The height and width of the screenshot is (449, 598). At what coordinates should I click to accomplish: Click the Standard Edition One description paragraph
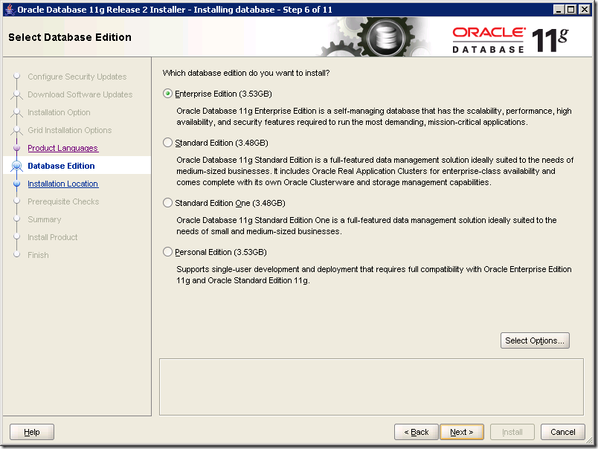[x=367, y=226]
